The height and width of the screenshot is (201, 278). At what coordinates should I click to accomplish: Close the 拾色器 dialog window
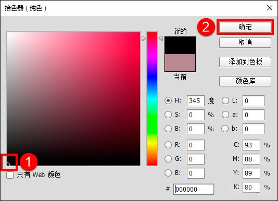[270, 8]
